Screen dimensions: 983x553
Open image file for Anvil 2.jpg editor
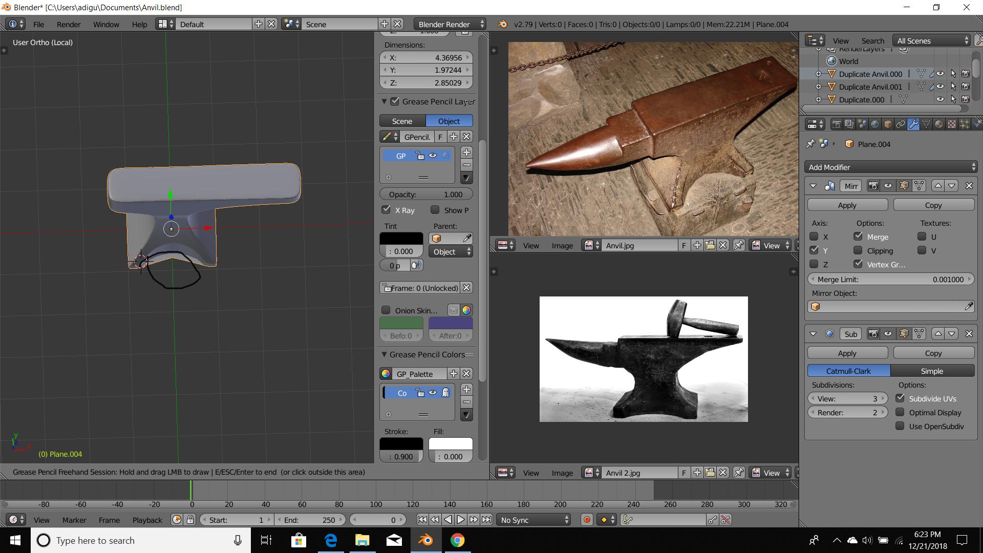tap(710, 473)
